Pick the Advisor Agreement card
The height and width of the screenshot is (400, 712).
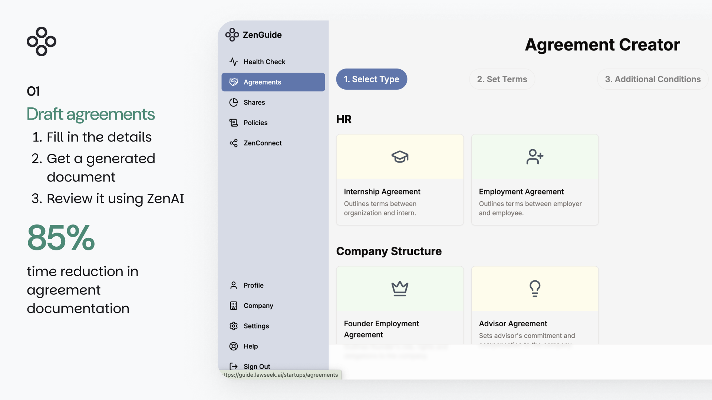pos(534,306)
